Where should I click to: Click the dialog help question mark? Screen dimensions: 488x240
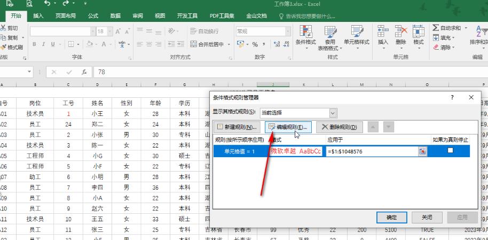click(452, 98)
